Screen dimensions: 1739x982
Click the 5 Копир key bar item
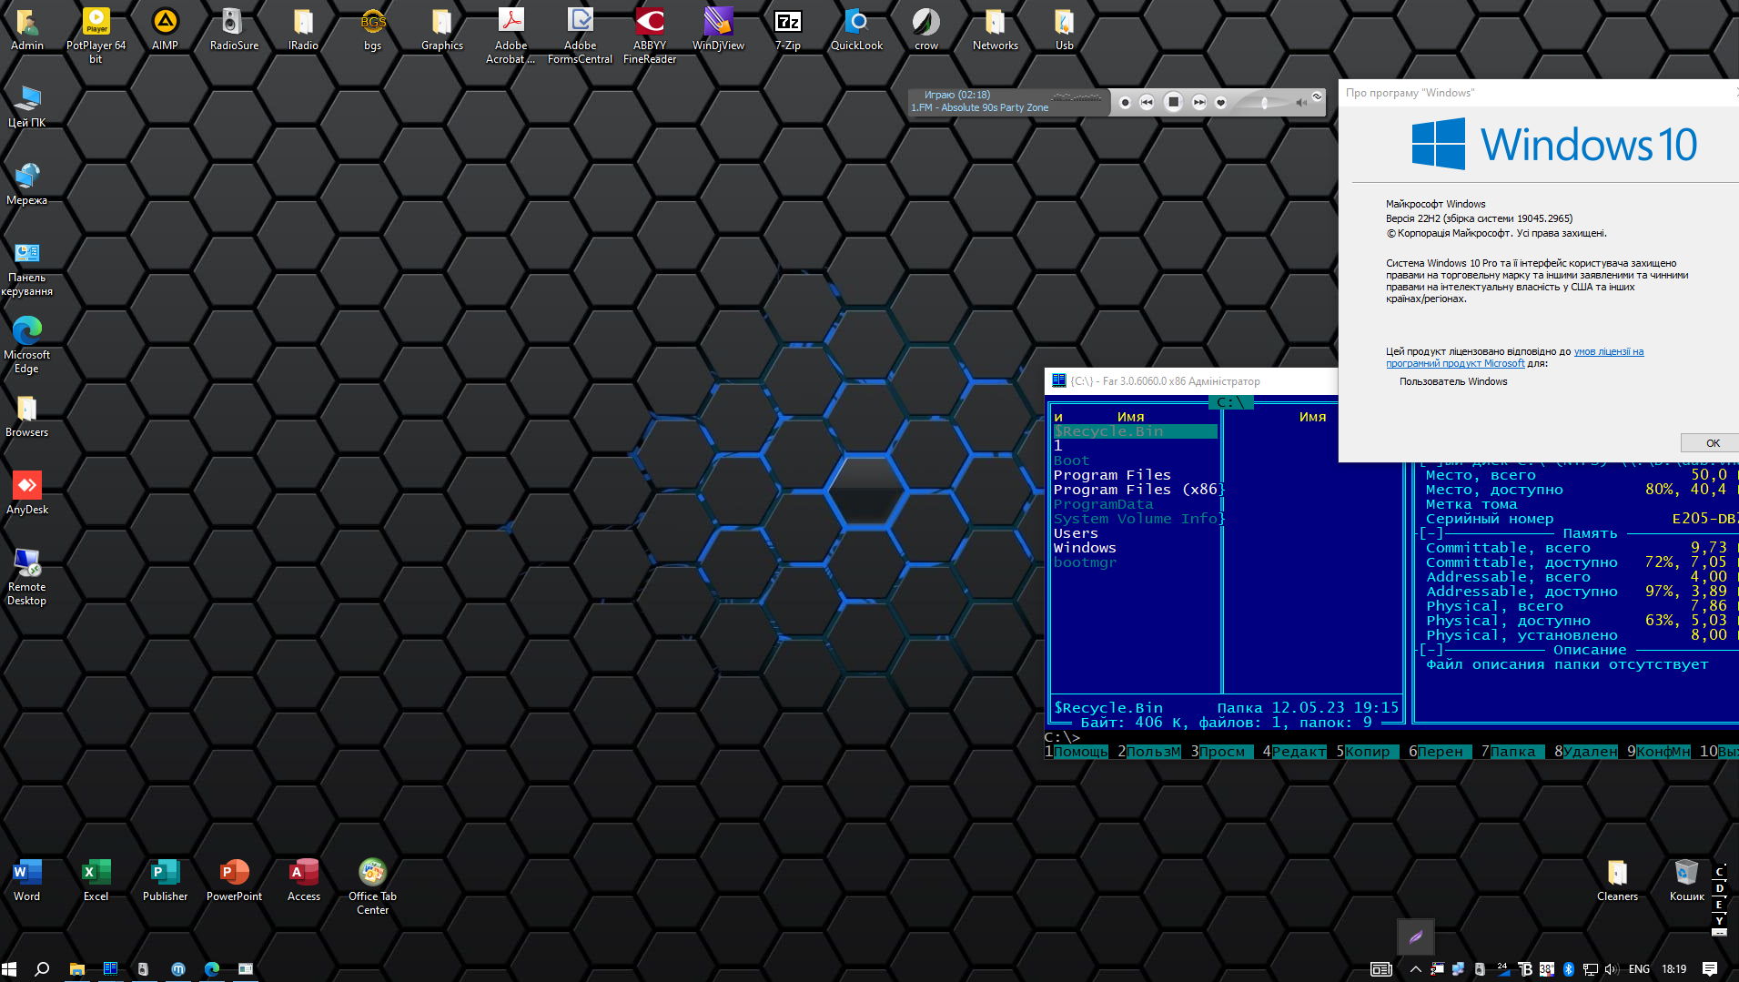1367,752
